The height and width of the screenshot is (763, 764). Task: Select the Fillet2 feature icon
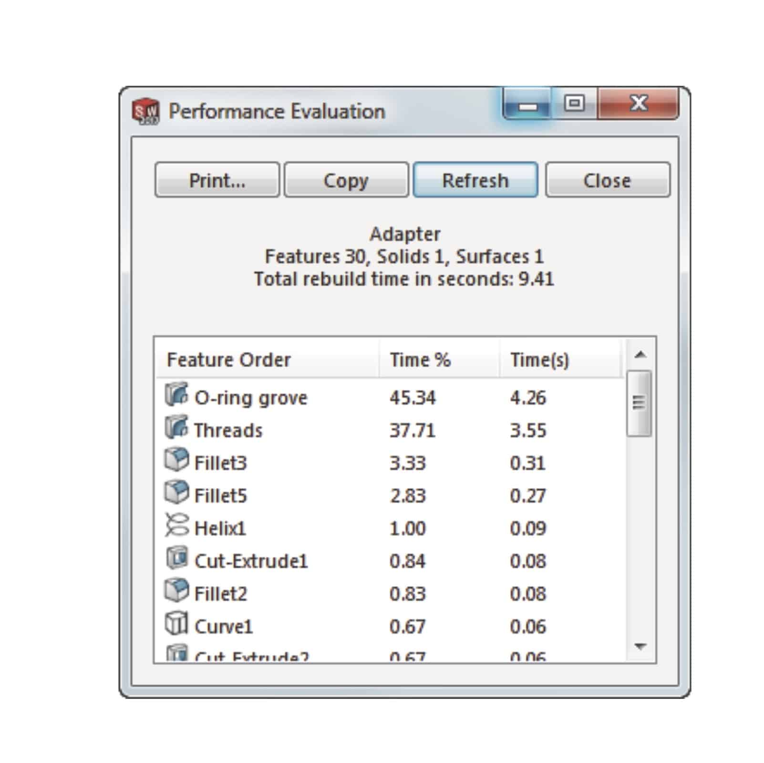[x=176, y=591]
